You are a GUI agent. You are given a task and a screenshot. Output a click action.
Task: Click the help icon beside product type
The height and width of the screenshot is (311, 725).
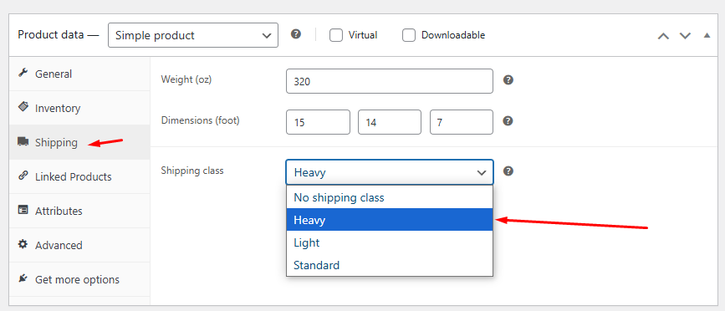pos(296,34)
